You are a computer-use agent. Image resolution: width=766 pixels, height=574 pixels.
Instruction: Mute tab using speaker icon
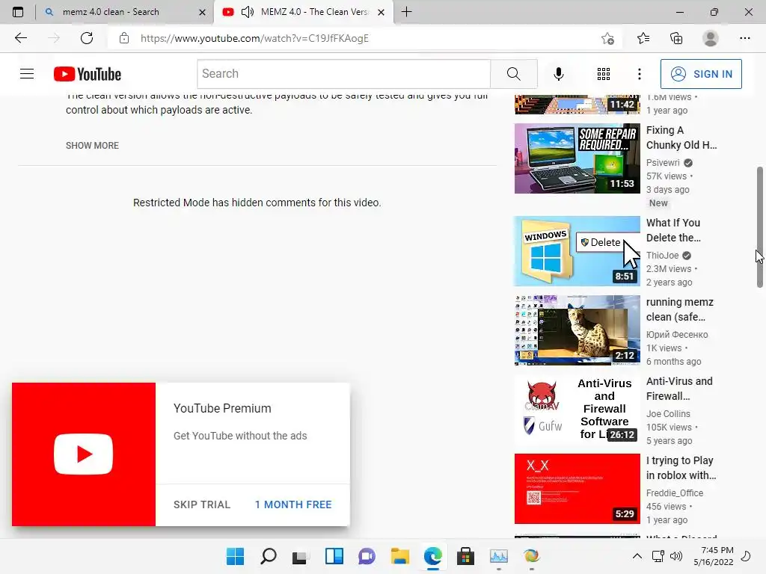pos(247,12)
